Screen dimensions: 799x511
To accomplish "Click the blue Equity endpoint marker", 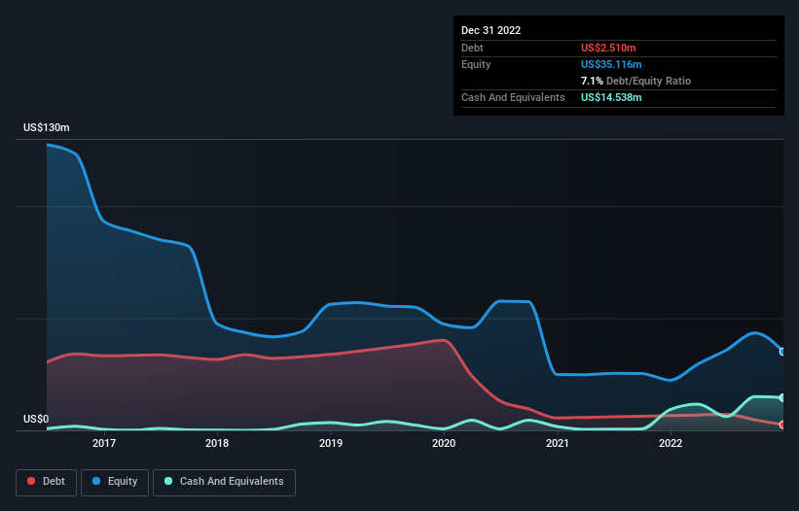I will [782, 352].
